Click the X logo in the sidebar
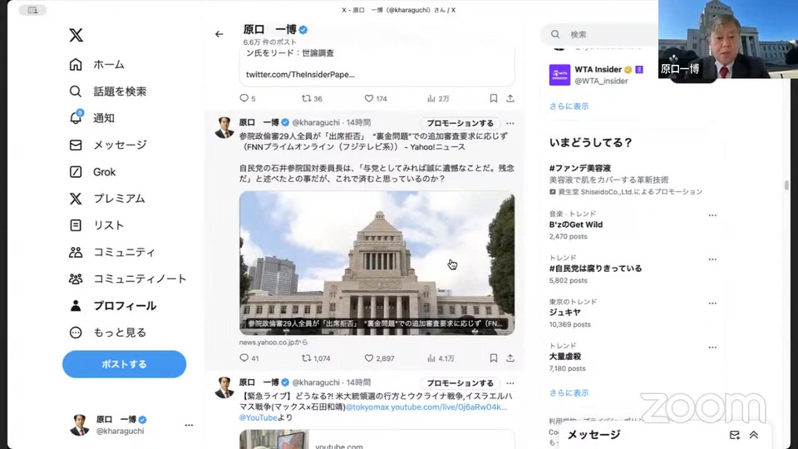This screenshot has width=798, height=449. tap(76, 35)
